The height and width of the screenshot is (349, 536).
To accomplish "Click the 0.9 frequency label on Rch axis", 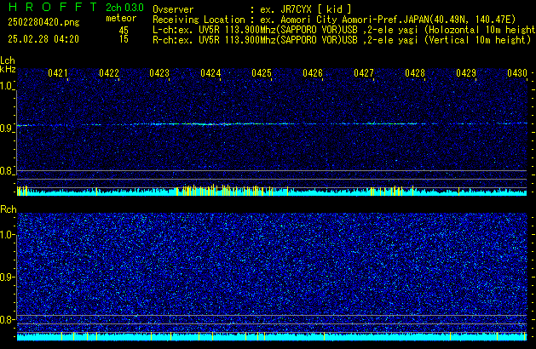I will [x=7, y=277].
